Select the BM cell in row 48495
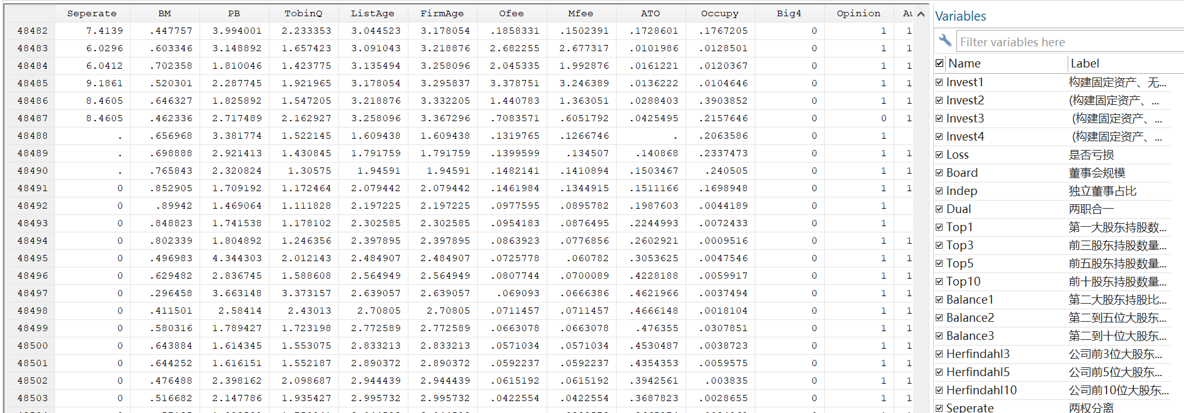Screen dimensions: 1184x413 (x=165, y=258)
